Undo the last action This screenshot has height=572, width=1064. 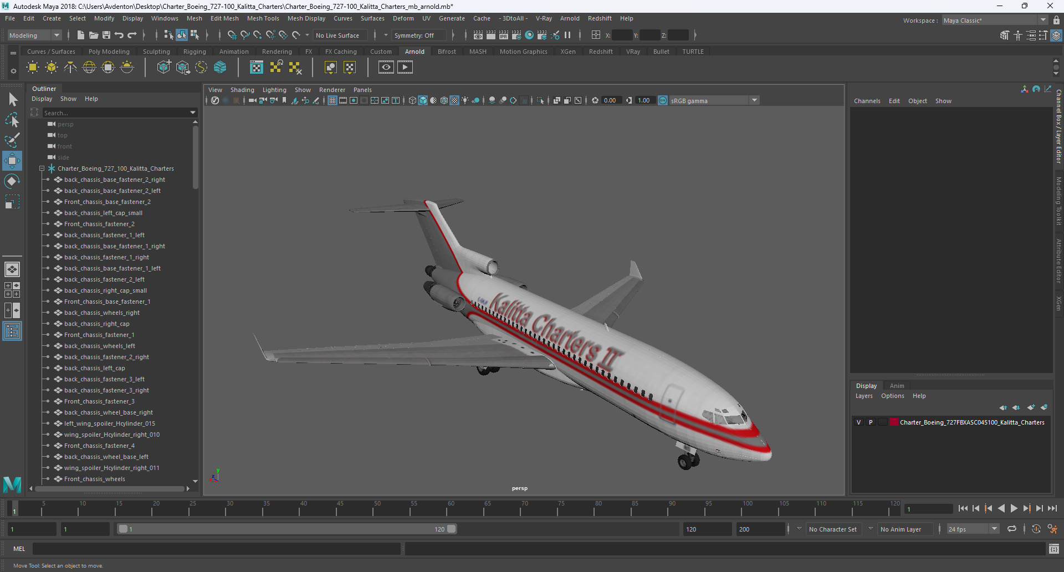pyautogui.click(x=119, y=35)
